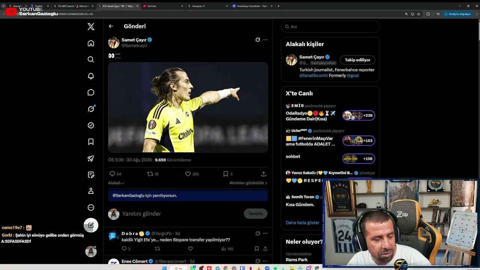Open the verified badge sidebar icon

point(91,126)
